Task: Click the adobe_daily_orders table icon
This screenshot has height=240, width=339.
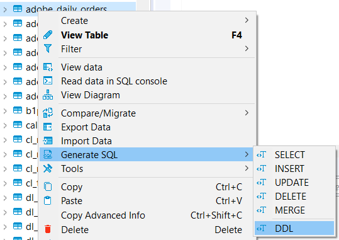Action: pyautogui.click(x=18, y=9)
